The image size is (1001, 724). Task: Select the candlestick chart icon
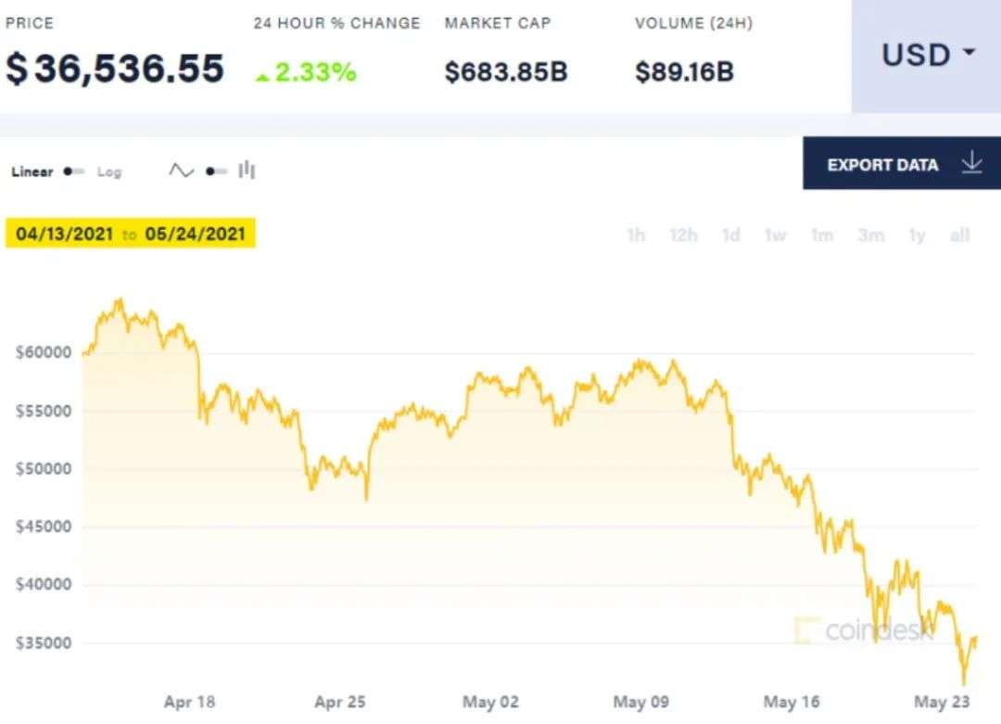(x=247, y=170)
